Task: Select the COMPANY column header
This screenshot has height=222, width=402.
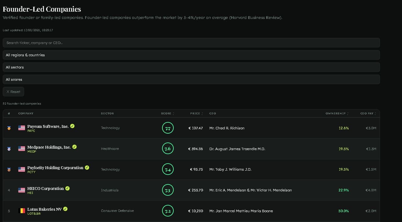Action: pos(26,113)
